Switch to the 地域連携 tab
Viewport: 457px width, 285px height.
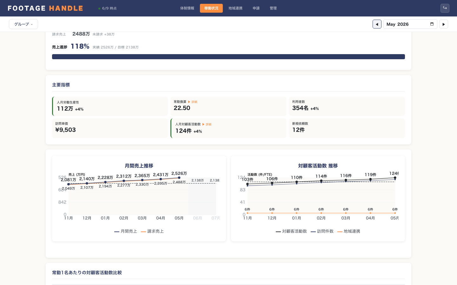pyautogui.click(x=235, y=8)
